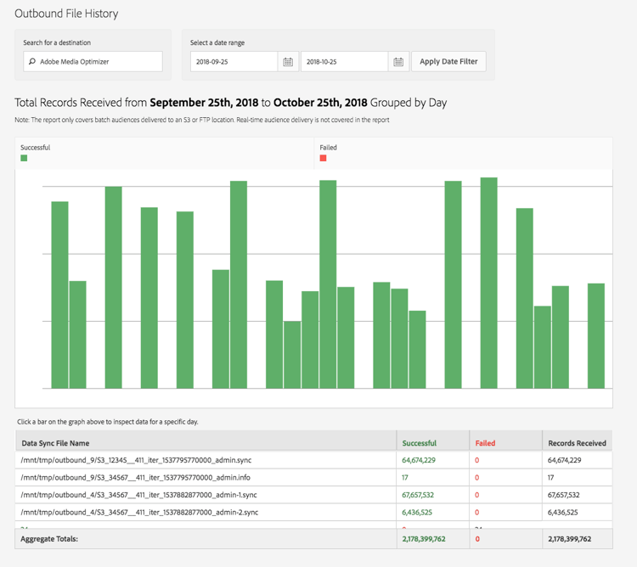Select the tallest bar in the chart
This screenshot has height=567, width=637.
(x=488, y=283)
